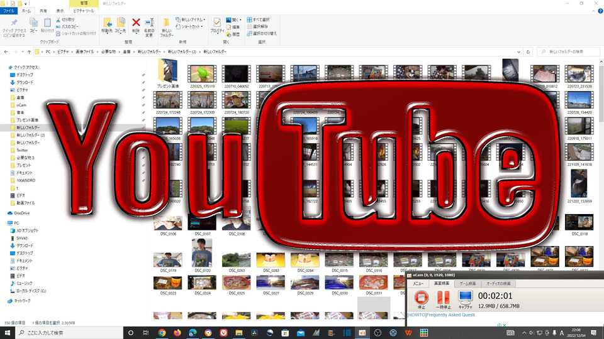Click 選択解除 in the select group
The width and height of the screenshot is (604, 339).
[x=257, y=26]
